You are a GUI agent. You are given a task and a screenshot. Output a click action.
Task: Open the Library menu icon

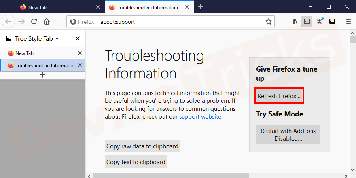click(x=294, y=22)
